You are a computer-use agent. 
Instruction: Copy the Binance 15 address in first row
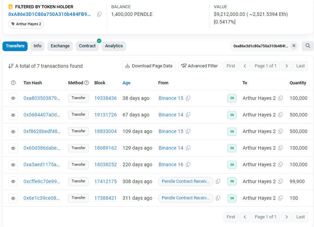coord(188,98)
